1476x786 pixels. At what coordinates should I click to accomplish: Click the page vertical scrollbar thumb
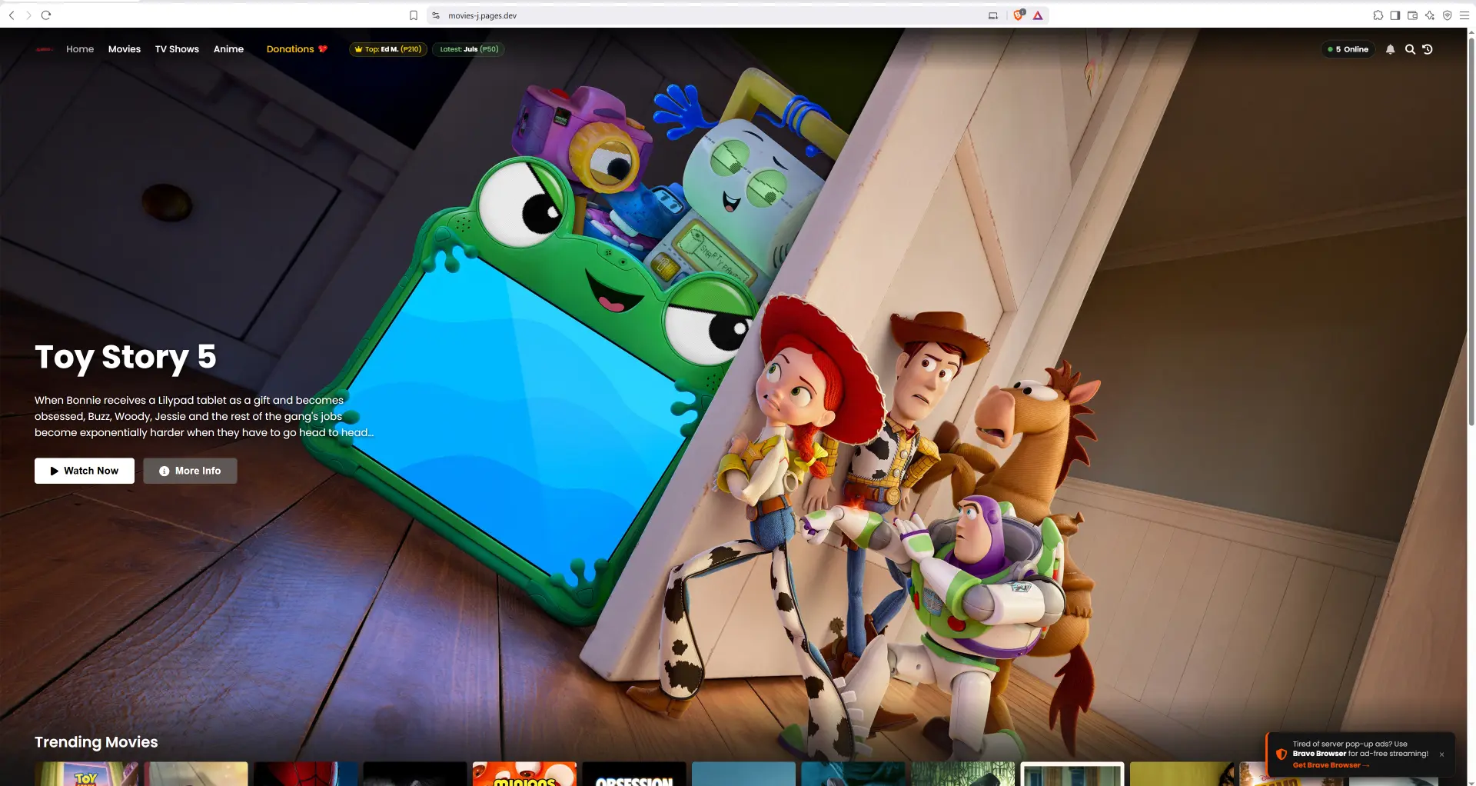coord(1471,231)
